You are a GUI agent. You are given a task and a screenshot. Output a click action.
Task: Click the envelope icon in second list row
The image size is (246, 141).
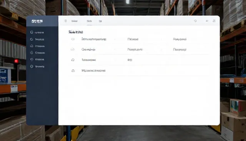pyautogui.click(x=73, y=49)
